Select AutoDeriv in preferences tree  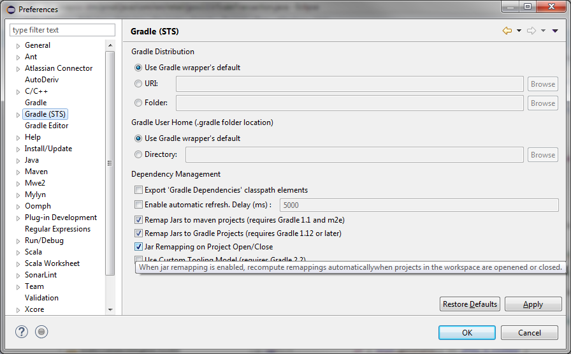coord(41,80)
